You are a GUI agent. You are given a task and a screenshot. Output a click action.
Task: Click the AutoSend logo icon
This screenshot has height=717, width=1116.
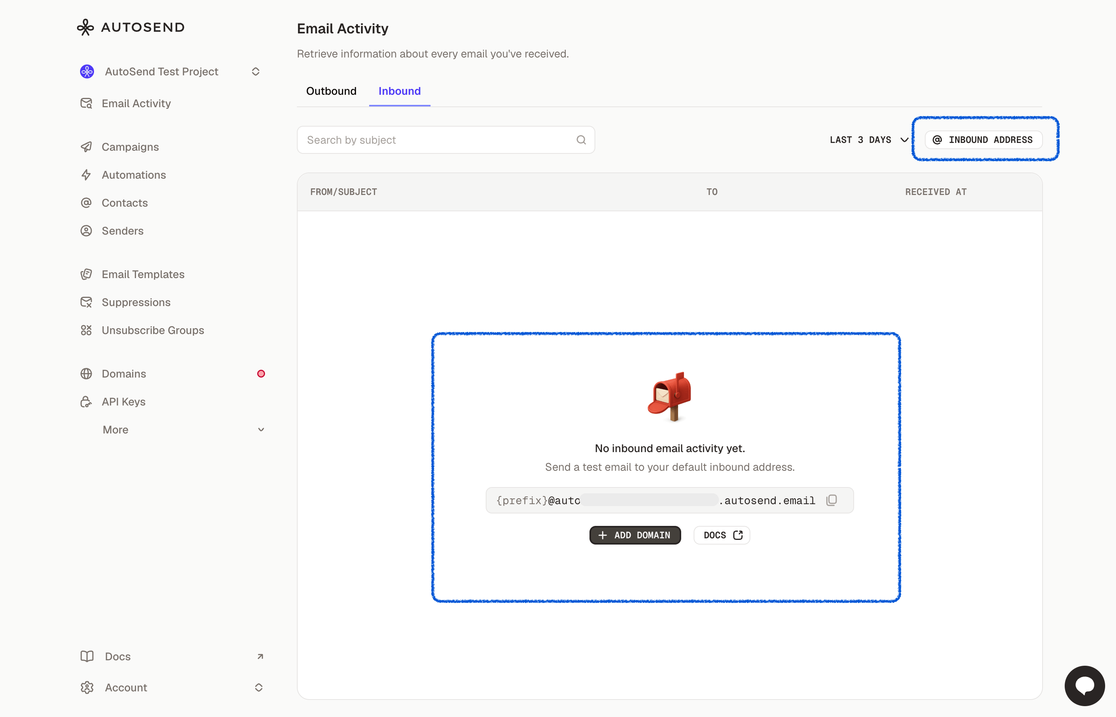(x=85, y=27)
